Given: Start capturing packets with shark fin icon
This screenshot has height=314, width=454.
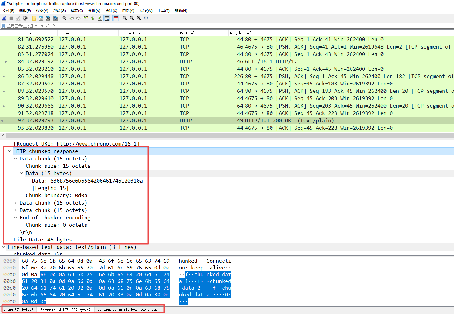Looking at the screenshot, I should coord(4,18).
